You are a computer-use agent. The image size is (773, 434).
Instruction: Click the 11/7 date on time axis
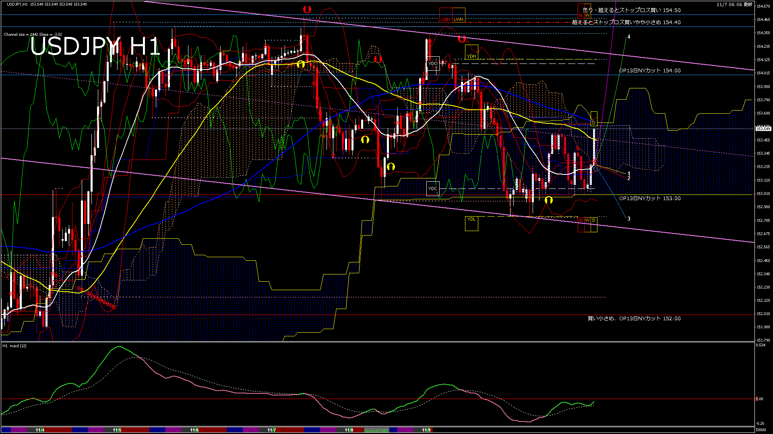pos(272,430)
